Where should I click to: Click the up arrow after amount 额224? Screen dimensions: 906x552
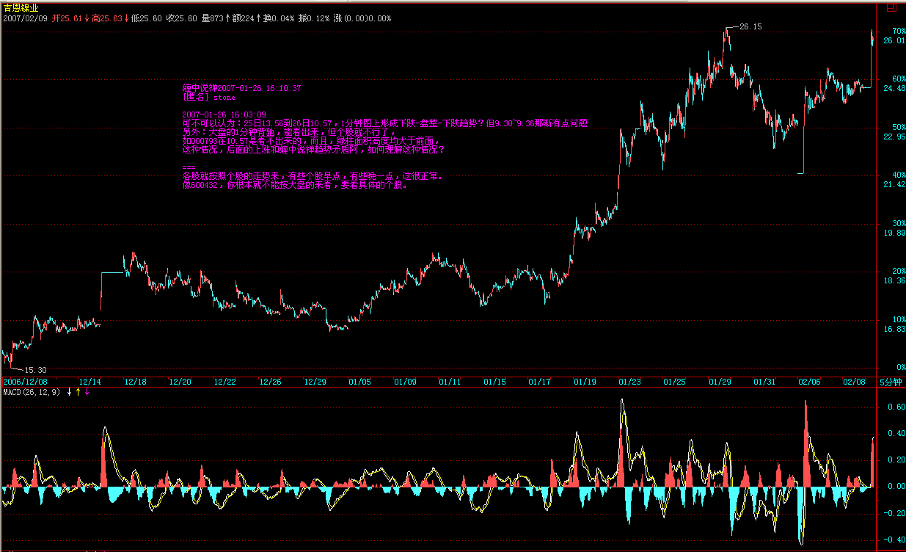coord(259,18)
